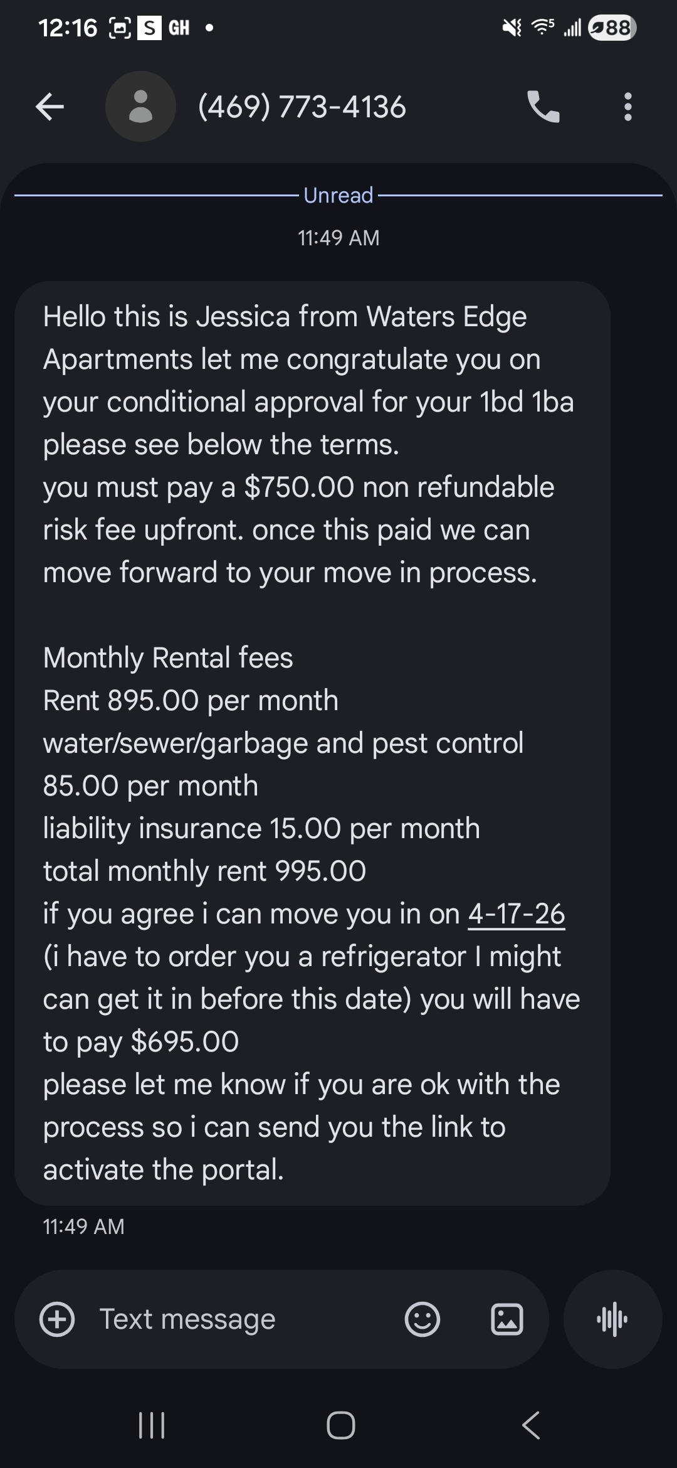This screenshot has height=1468, width=677.
Task: Tap the 11:49 AM message timestamp below bubble
Action: pos(83,1226)
